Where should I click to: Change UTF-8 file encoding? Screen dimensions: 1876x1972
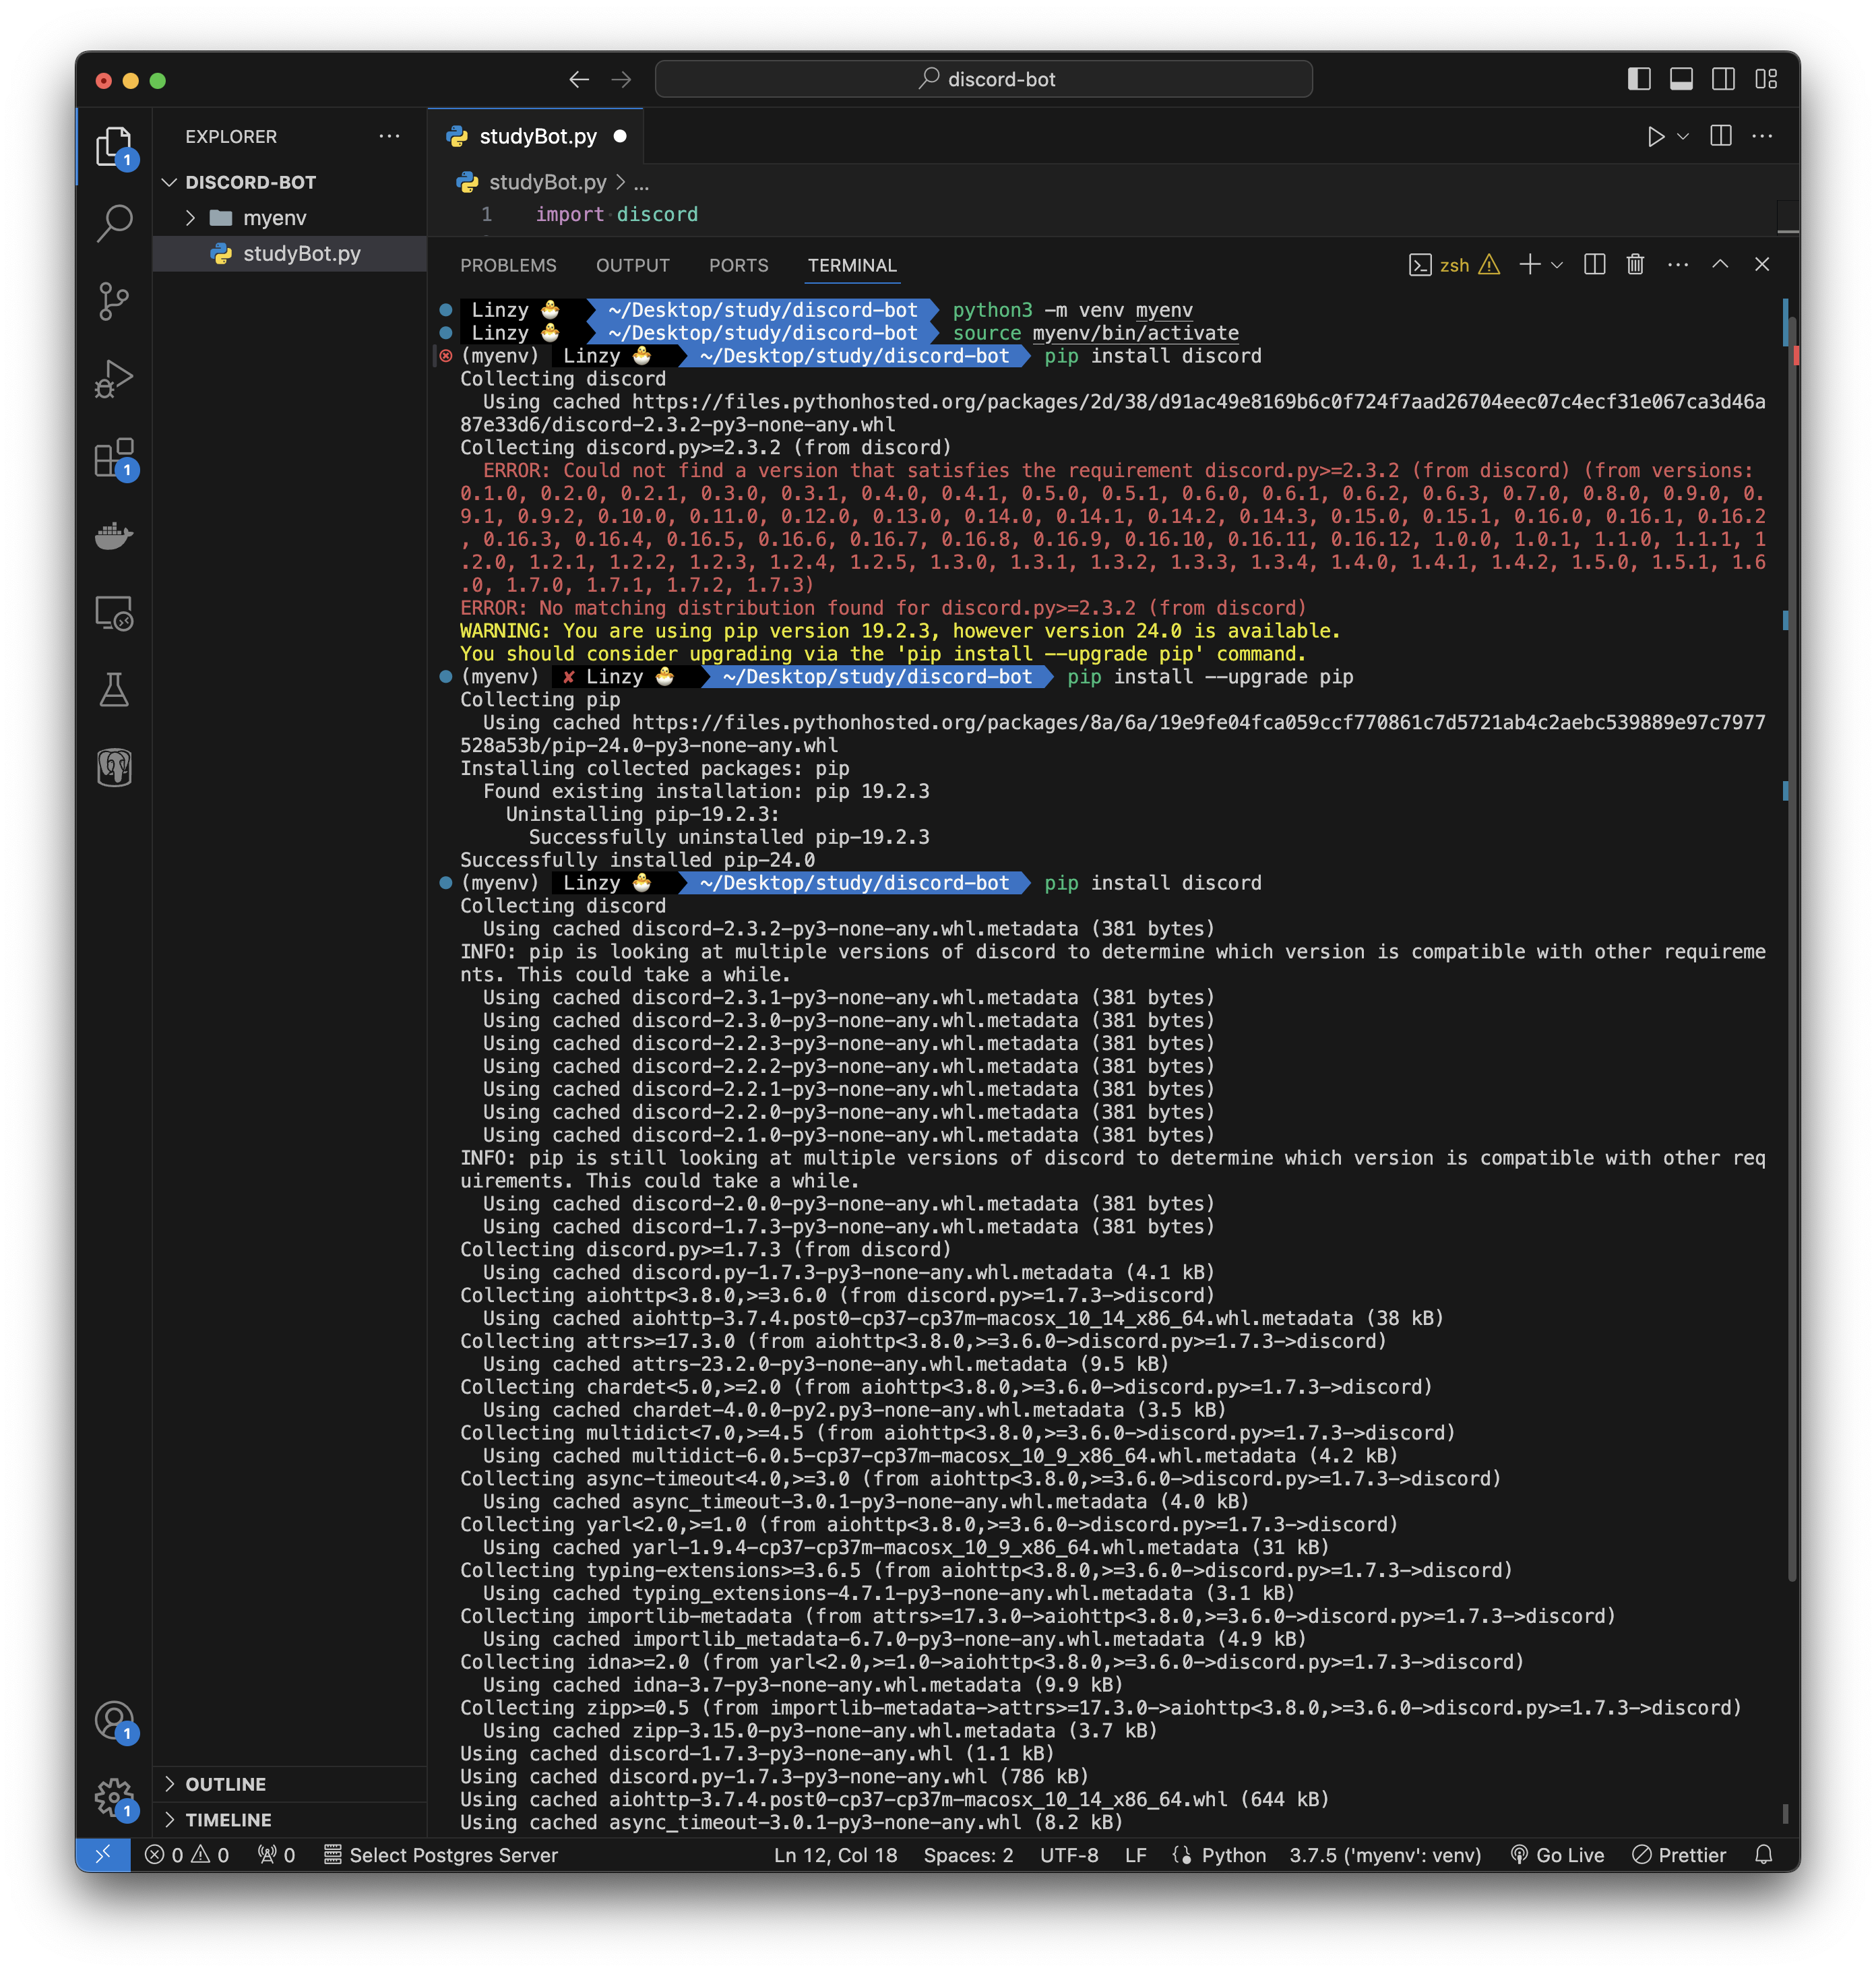(x=1069, y=1855)
